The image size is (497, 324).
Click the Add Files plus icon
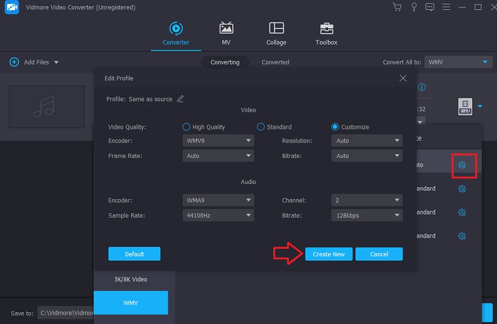point(14,62)
